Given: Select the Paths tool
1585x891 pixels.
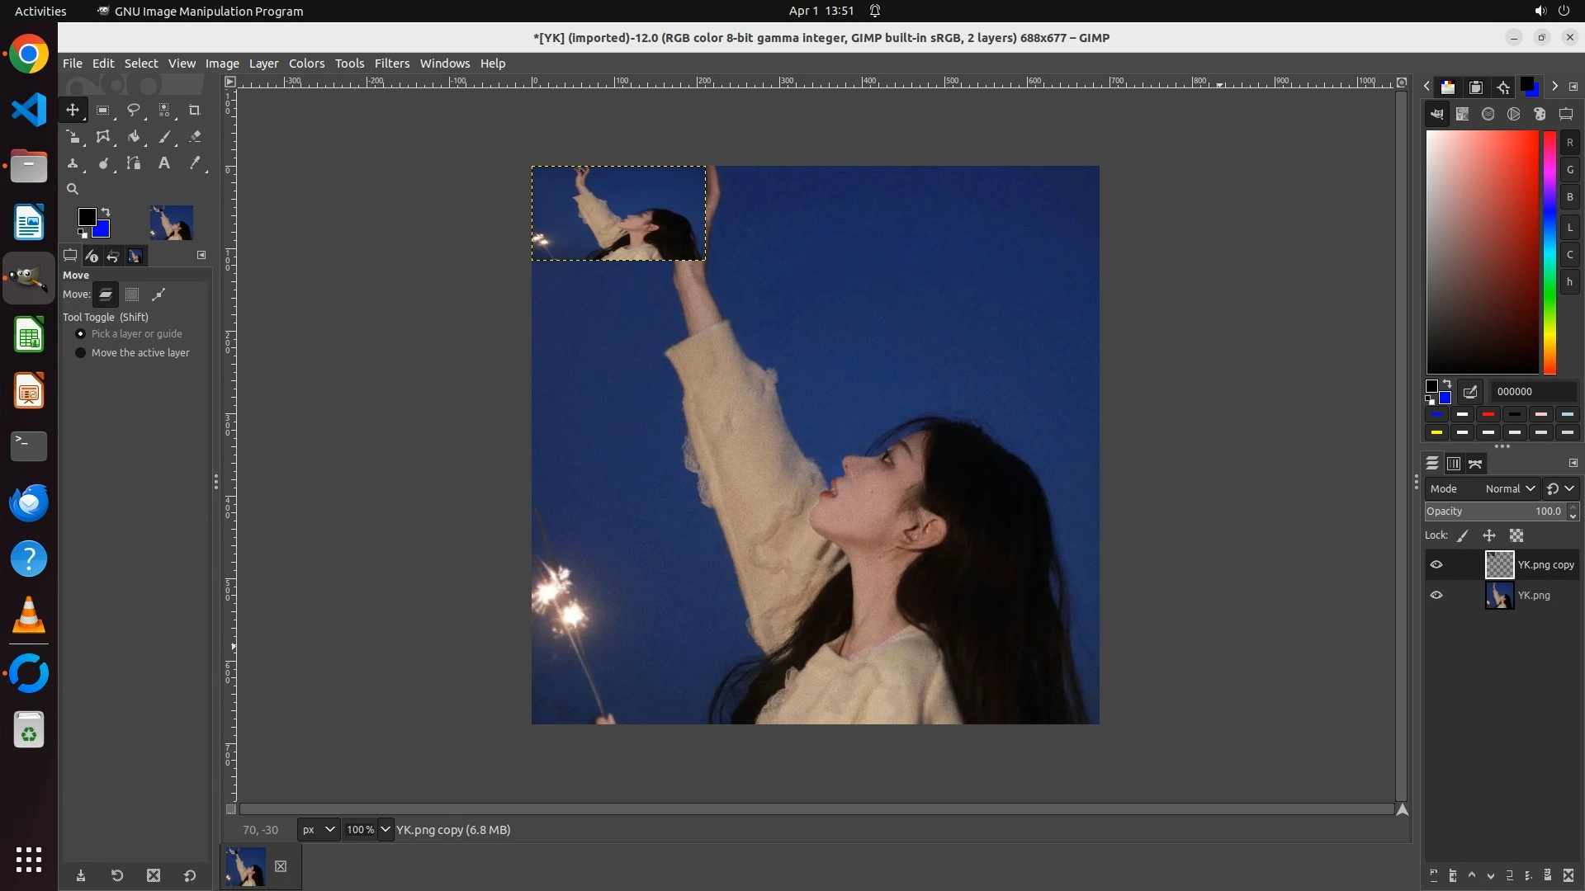Looking at the screenshot, I should click(134, 163).
